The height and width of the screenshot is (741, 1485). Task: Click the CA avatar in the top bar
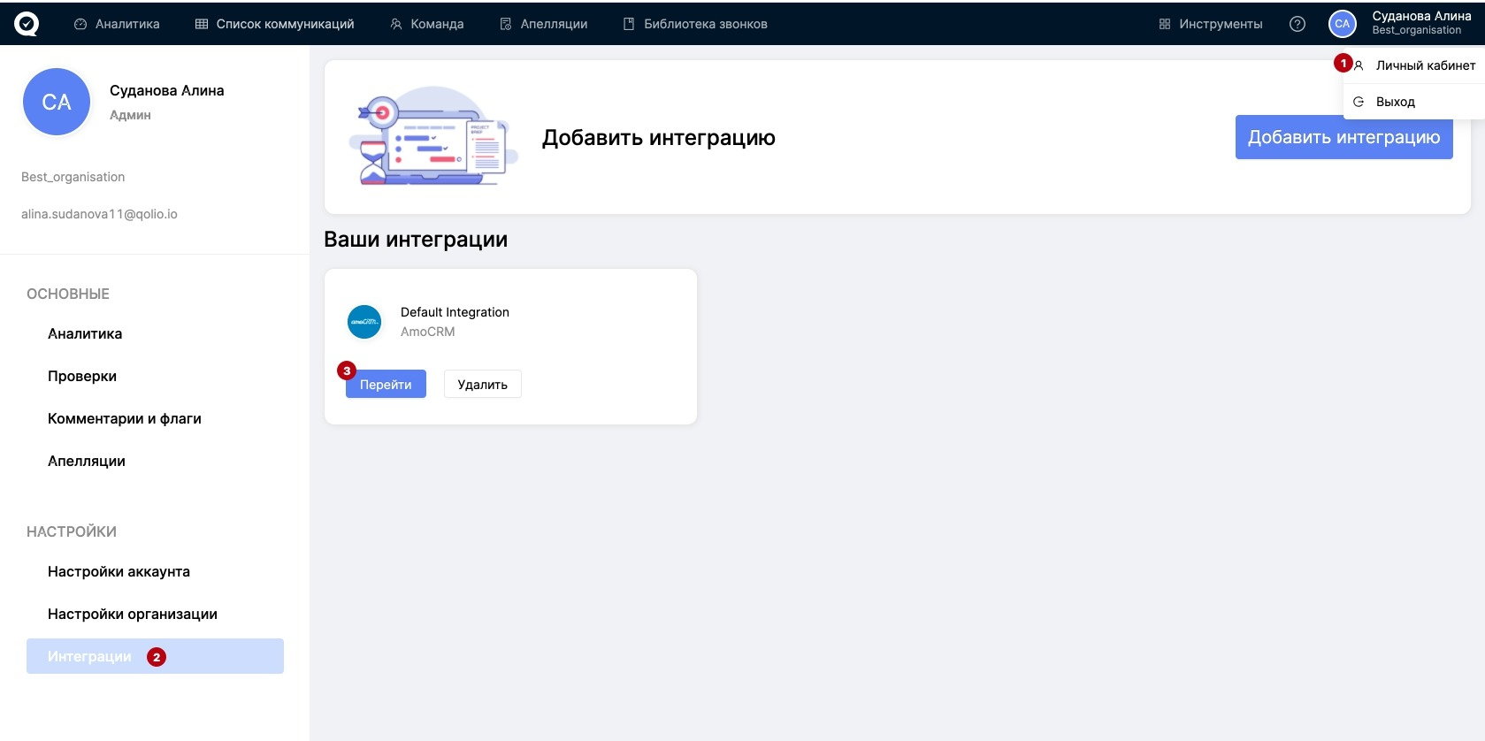(1342, 24)
